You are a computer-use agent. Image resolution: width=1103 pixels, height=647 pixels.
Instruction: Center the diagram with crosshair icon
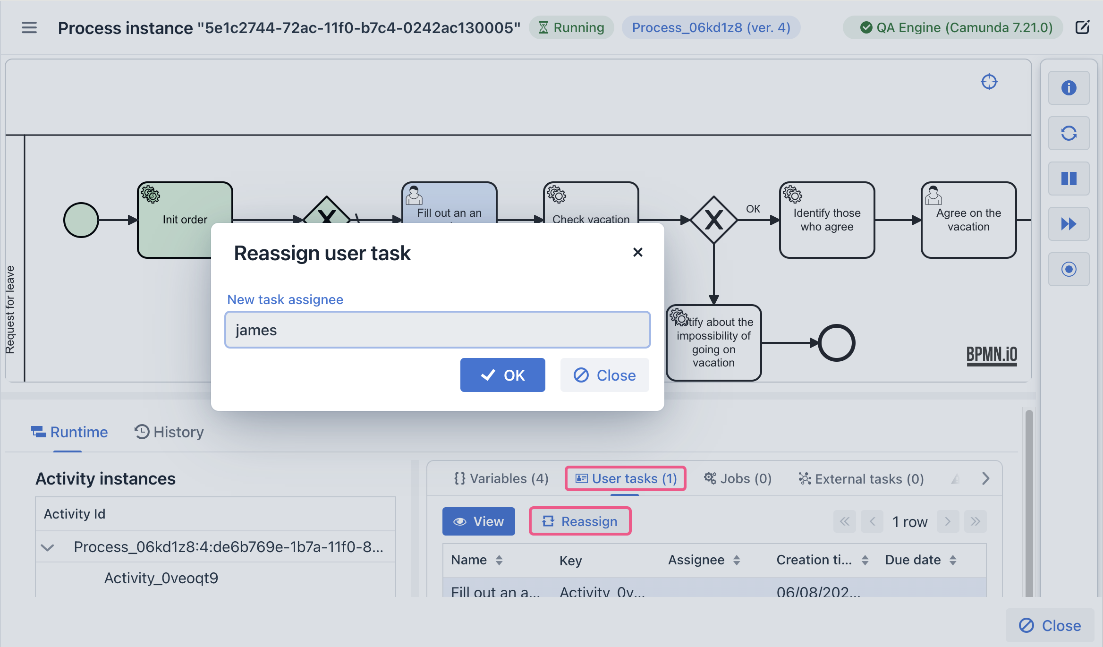989,82
